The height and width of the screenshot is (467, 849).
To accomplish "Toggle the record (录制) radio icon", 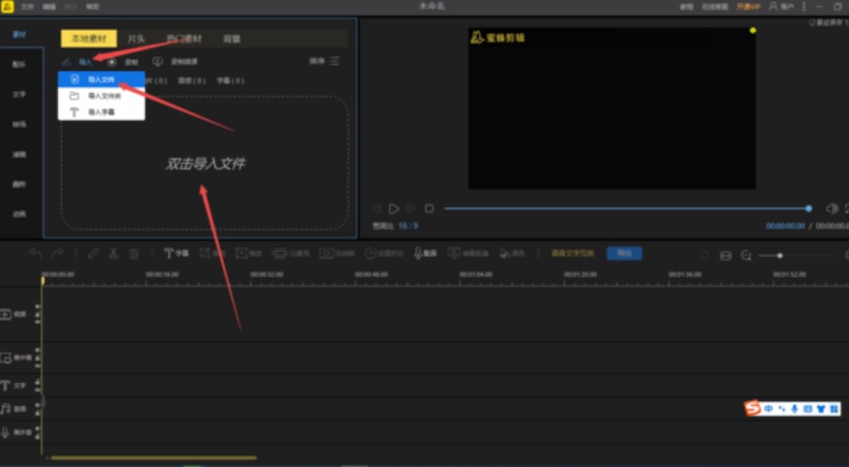I will coord(112,61).
